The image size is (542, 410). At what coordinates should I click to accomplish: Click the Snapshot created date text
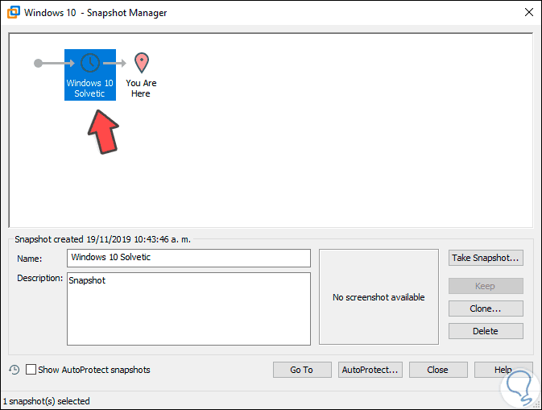tap(102, 239)
